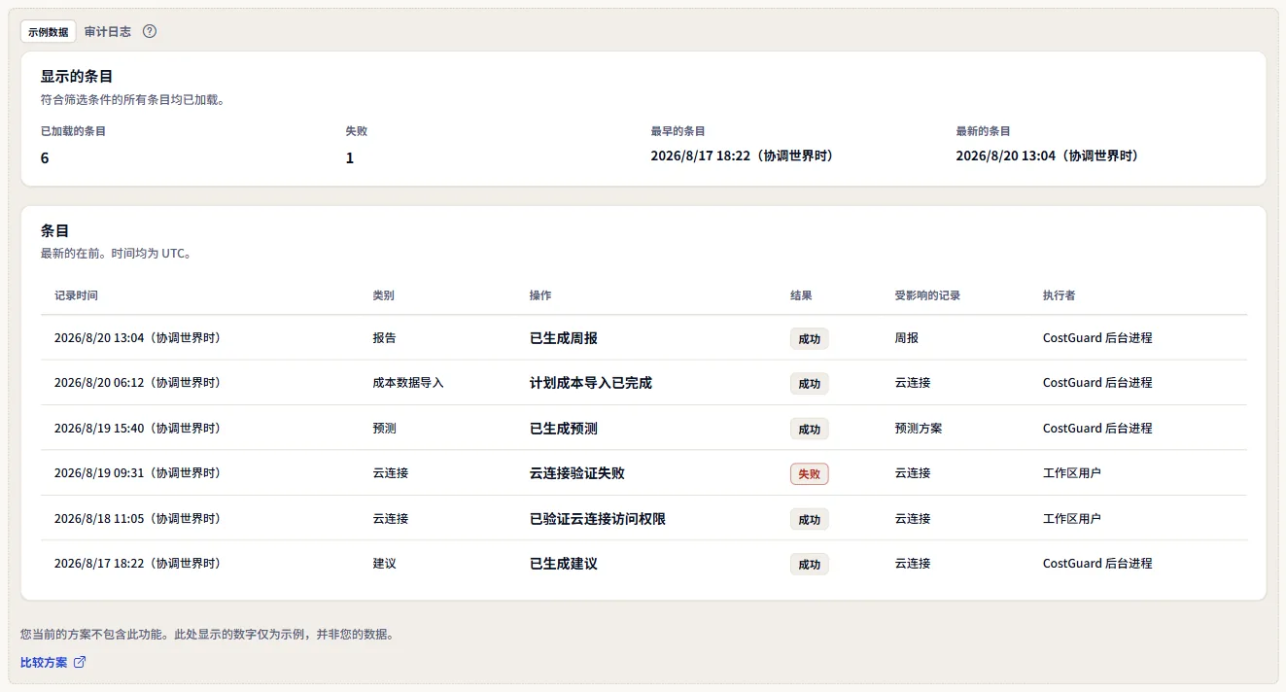
Task: Click the 操作 column header
Action: [x=540, y=294]
